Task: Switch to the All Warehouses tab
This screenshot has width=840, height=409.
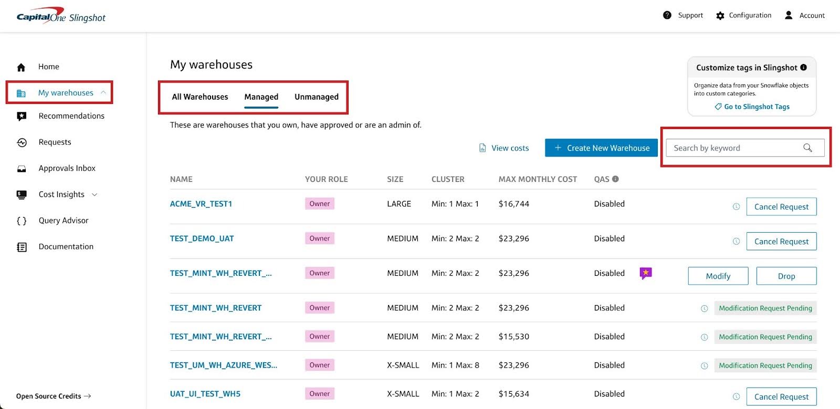Action: click(200, 96)
